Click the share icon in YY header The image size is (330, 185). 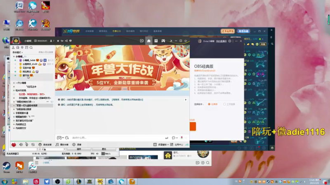coord(66,41)
